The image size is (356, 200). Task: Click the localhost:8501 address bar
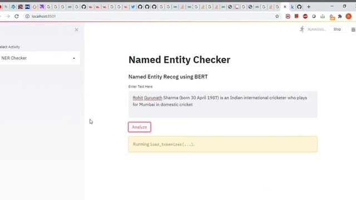click(150, 16)
